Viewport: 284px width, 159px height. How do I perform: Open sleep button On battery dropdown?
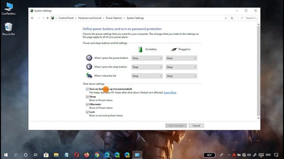tap(147, 67)
